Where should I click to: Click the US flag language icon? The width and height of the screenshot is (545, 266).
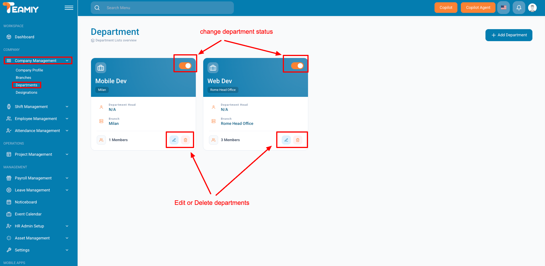[503, 8]
